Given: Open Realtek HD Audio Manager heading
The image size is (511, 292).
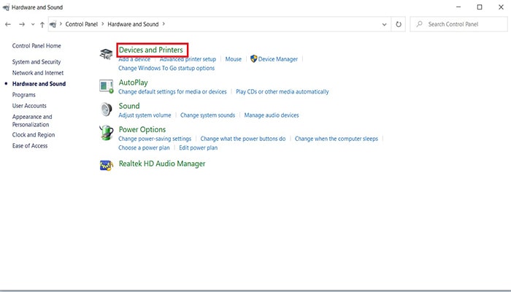Looking at the screenshot, I should click(162, 164).
